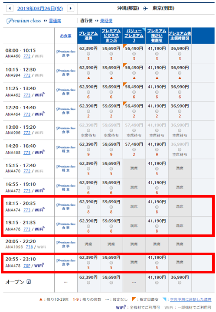Select 57,490円 fare for ANA468

pos(134,149)
